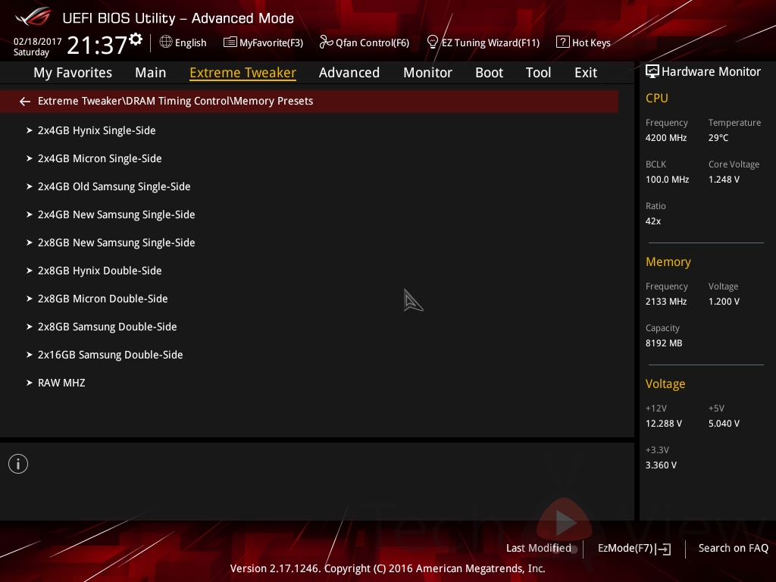The height and width of the screenshot is (582, 776).
Task: Click Core Voltage value 1.248 V
Action: click(724, 180)
